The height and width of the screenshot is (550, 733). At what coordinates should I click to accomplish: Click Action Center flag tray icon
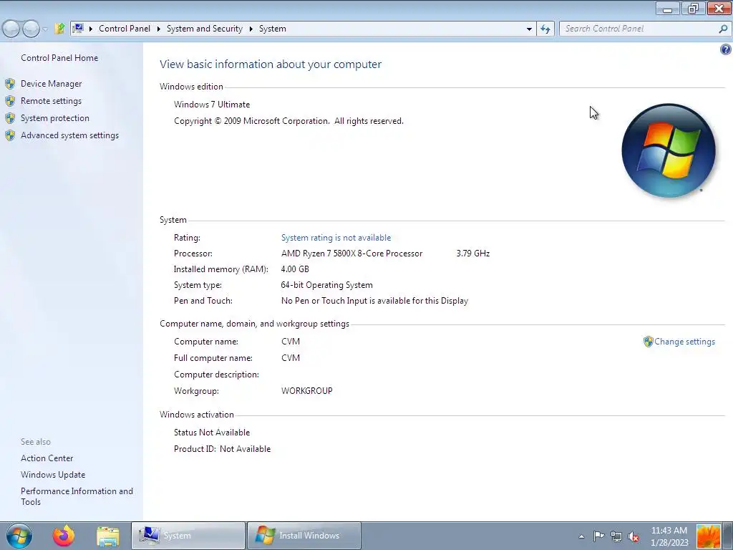[598, 536]
